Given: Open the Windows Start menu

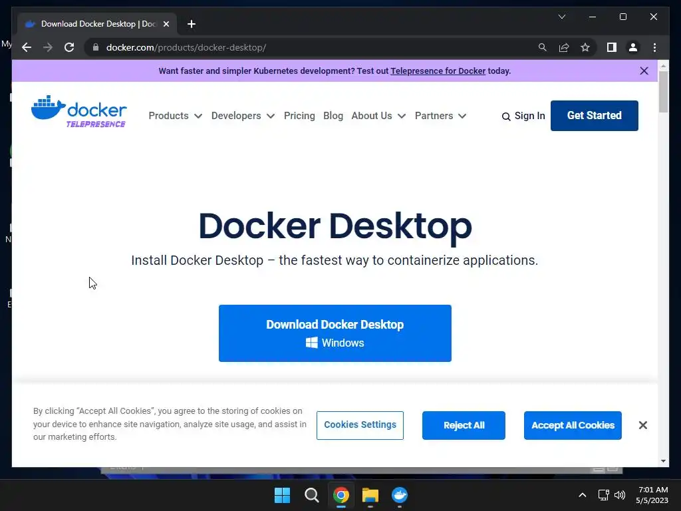Looking at the screenshot, I should tap(282, 495).
